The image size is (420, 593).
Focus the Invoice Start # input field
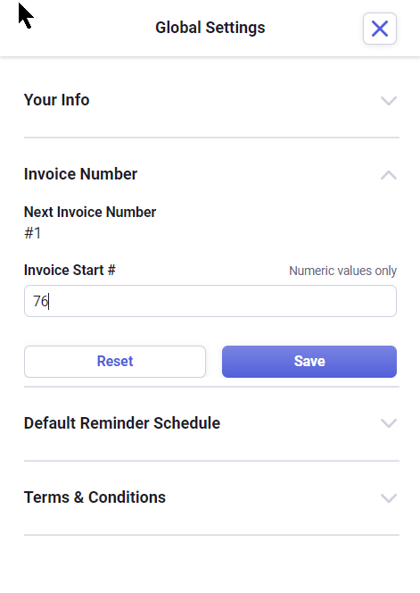[210, 301]
